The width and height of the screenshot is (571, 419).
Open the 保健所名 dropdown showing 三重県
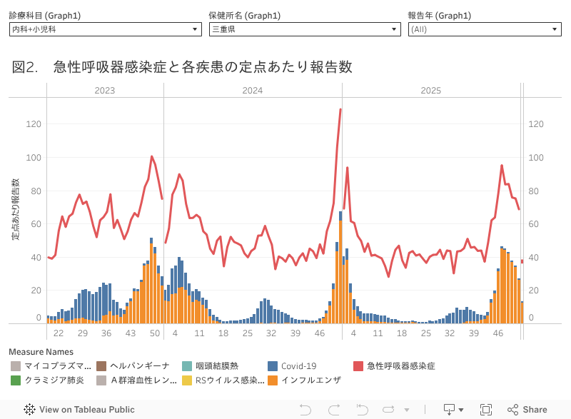[305, 29]
